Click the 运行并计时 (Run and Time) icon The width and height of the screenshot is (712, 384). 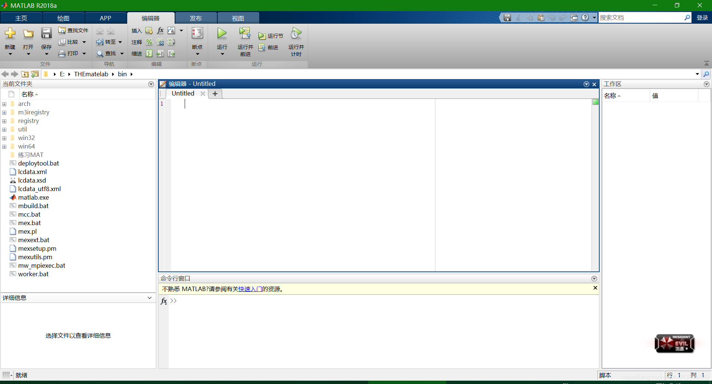pos(296,33)
